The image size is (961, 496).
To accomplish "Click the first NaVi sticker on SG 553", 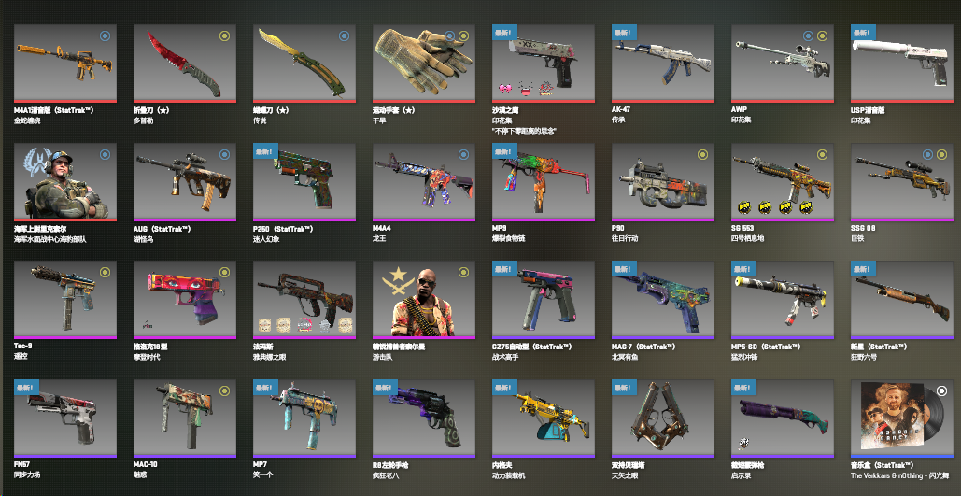I will 743,208.
